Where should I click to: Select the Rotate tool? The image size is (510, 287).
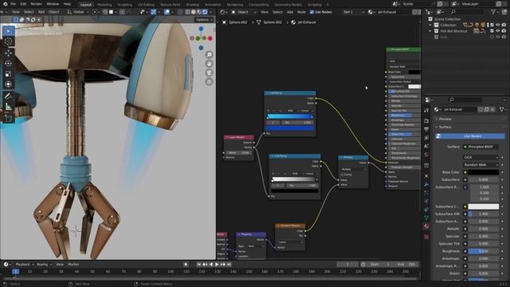pyautogui.click(x=9, y=63)
